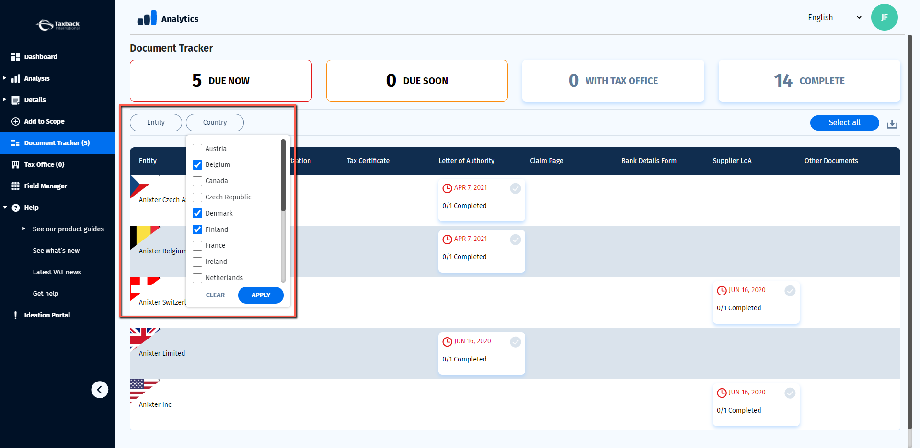This screenshot has height=448, width=920.
Task: Click Anixter Czech clock due-date icon
Action: pyautogui.click(x=447, y=188)
